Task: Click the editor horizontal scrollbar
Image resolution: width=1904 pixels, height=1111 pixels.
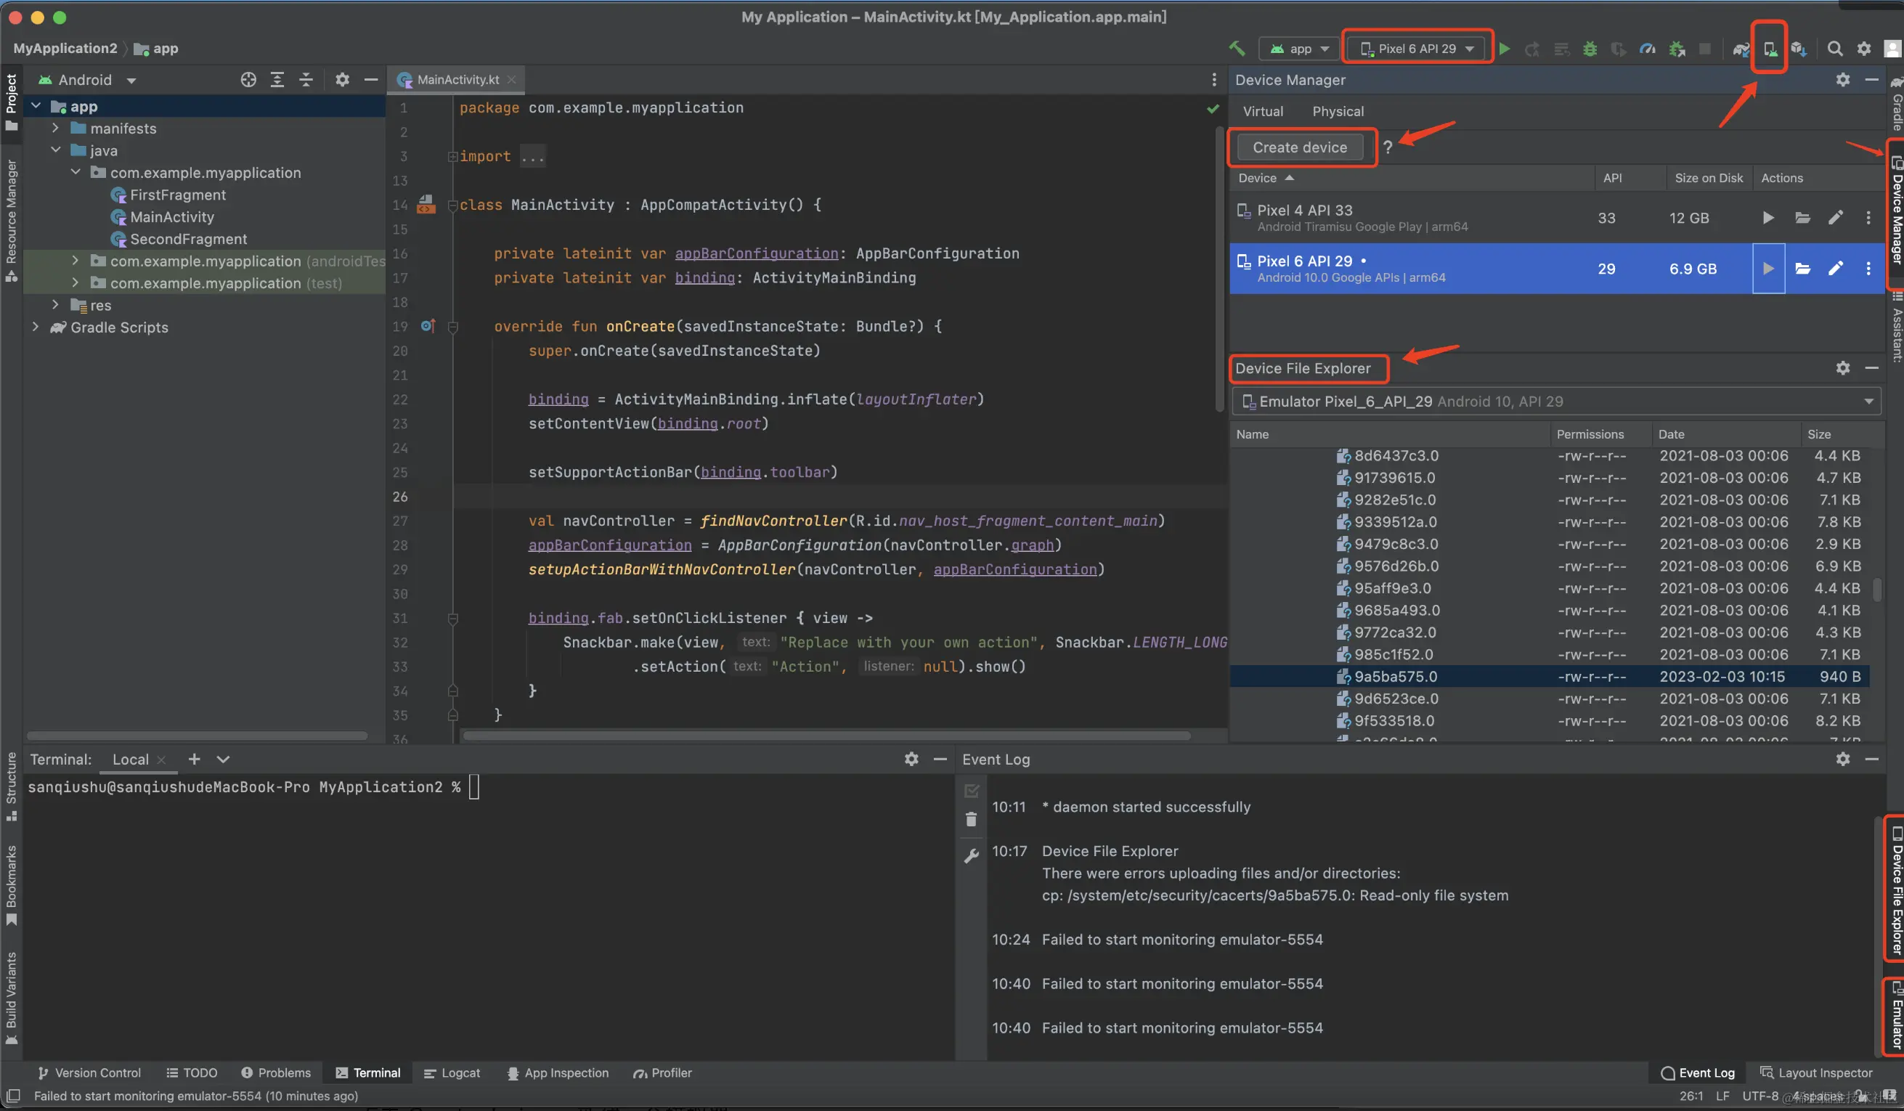Action: point(826,736)
